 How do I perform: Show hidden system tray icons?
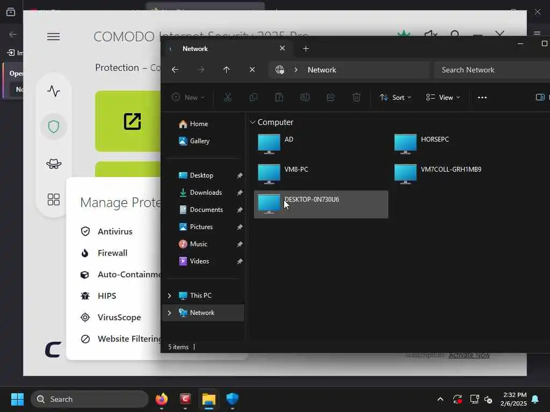(440, 399)
